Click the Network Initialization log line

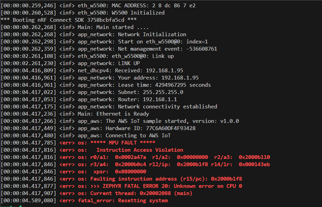(94, 34)
